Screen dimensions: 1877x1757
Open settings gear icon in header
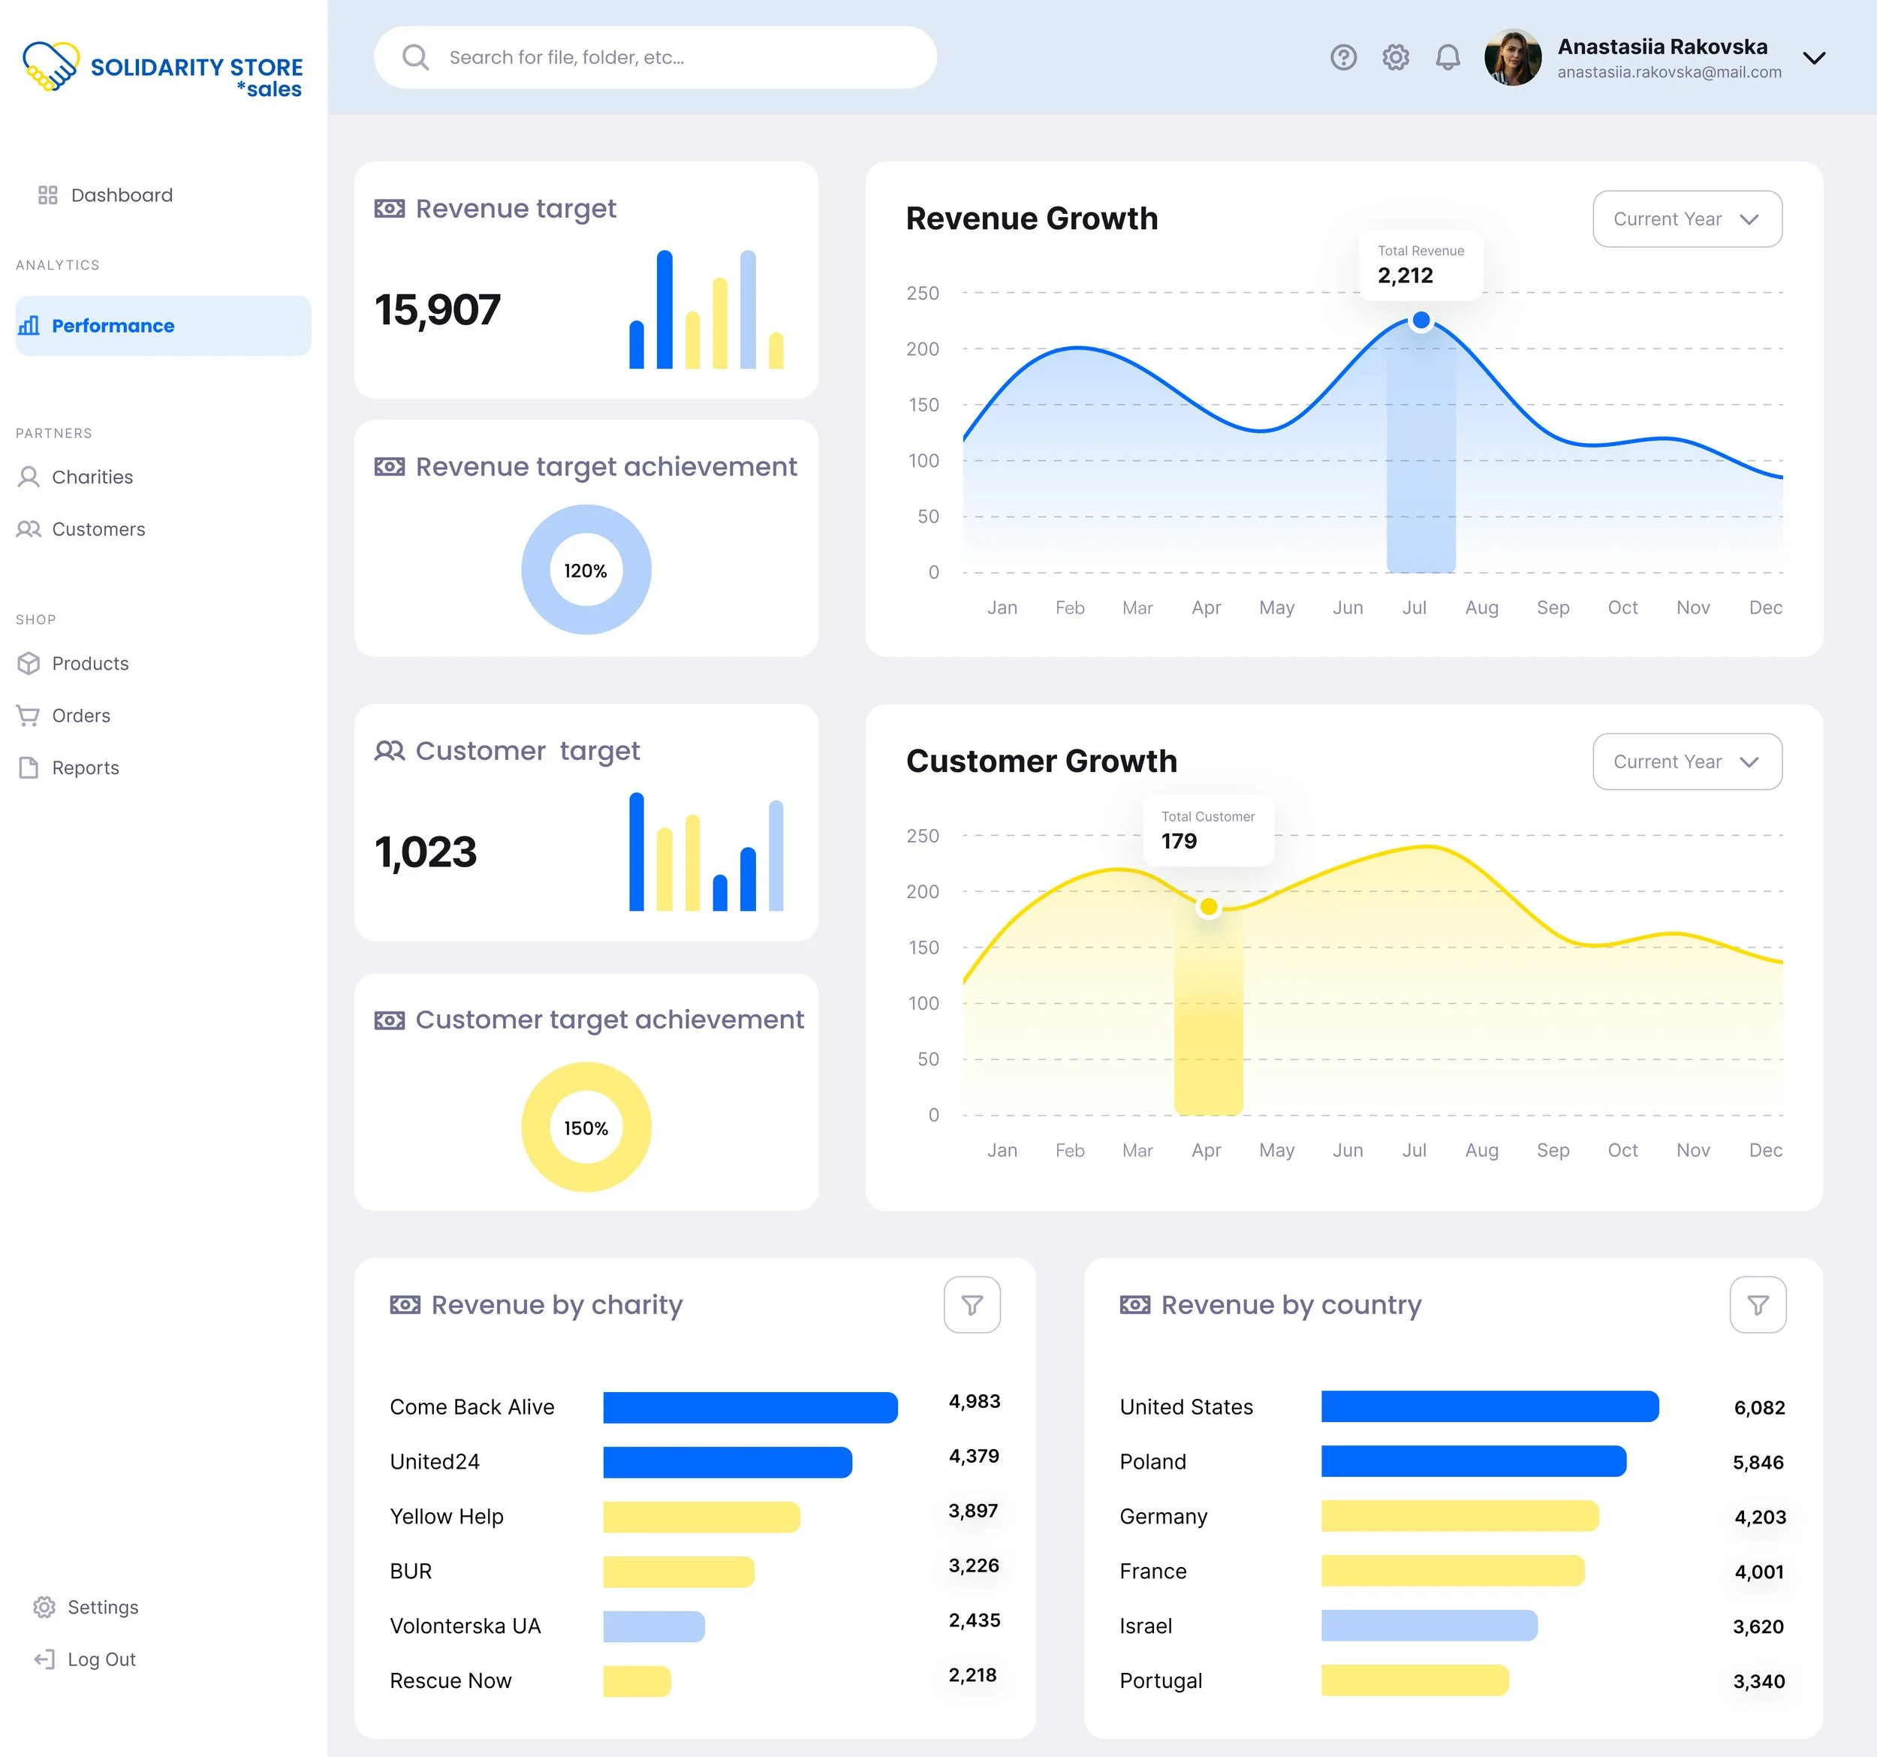pyautogui.click(x=1396, y=58)
